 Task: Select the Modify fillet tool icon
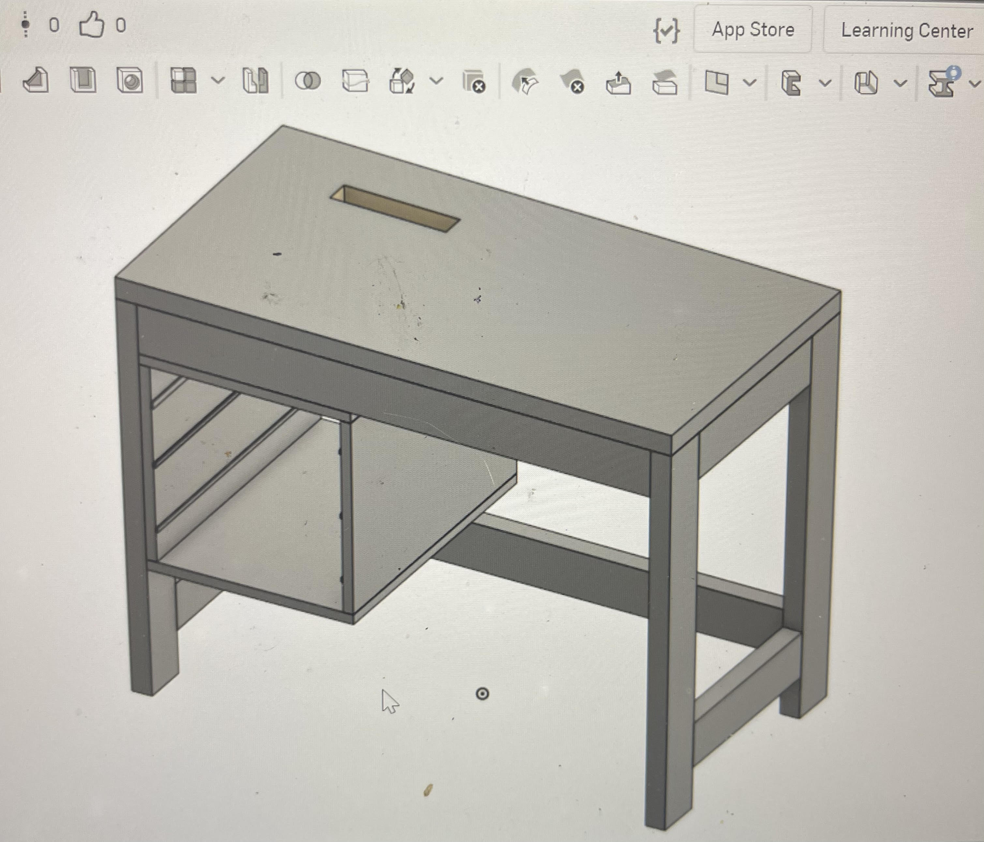coord(525,82)
